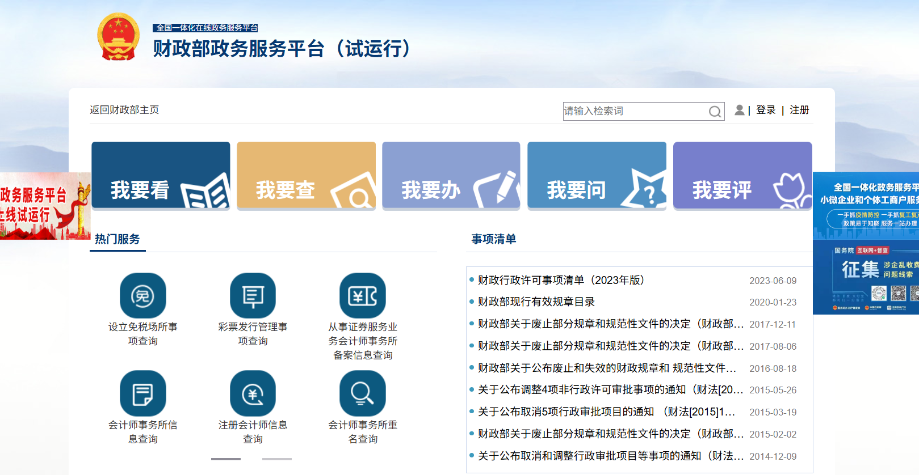Open 设立免税场所事项查询 service icon

(x=143, y=295)
